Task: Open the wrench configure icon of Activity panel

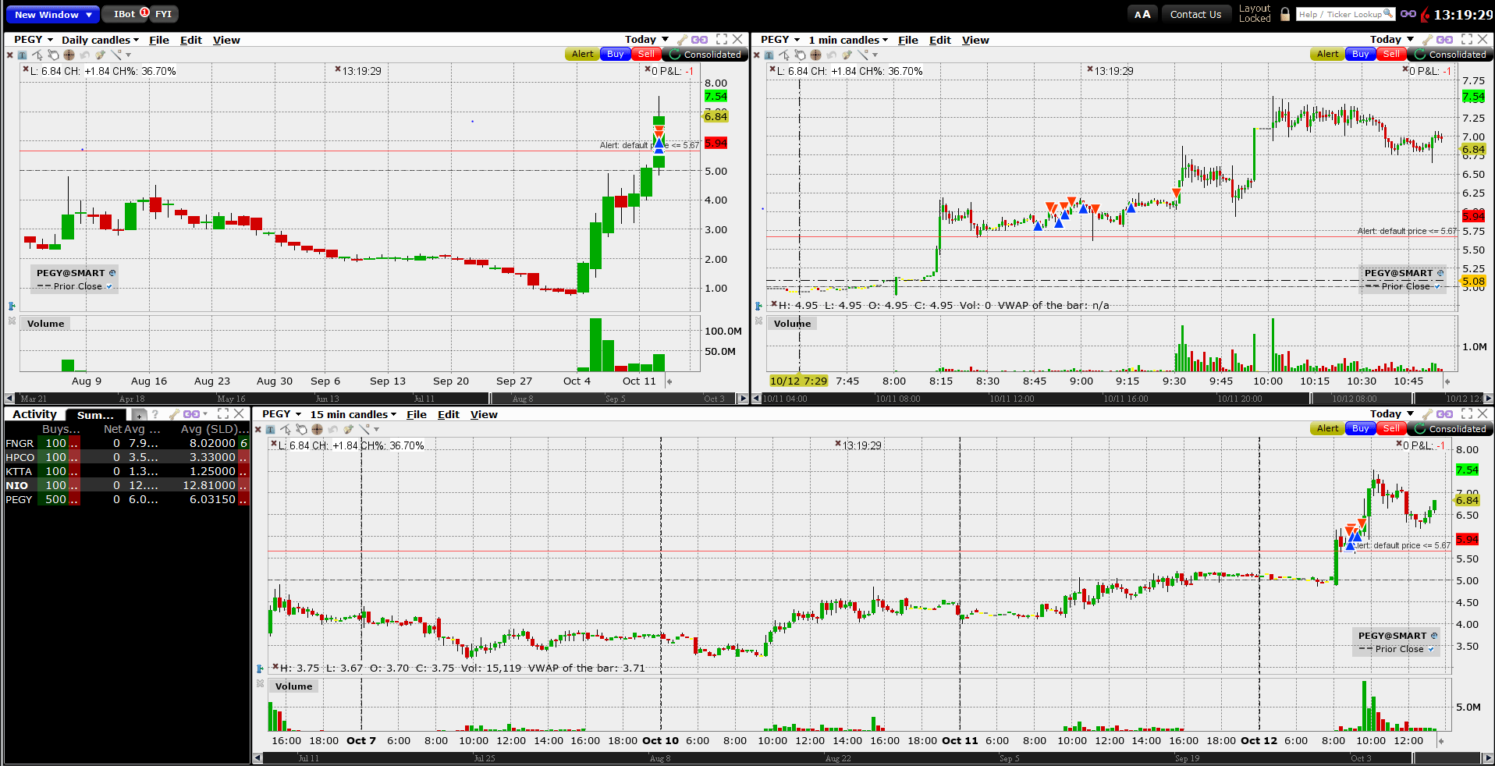Action: pos(174,414)
